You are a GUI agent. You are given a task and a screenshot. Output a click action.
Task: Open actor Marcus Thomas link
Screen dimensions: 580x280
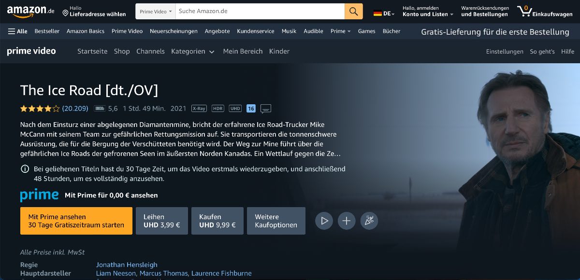pos(164,273)
